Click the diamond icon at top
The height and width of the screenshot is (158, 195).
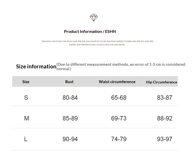(x=94, y=17)
